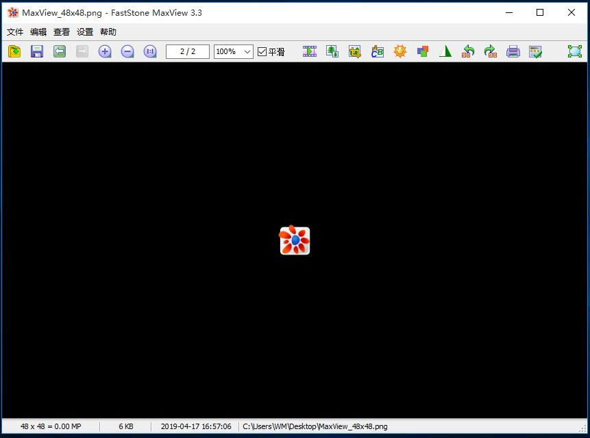This screenshot has height=438, width=590.
Task: Open a file with the folder icon
Action: pos(14,51)
